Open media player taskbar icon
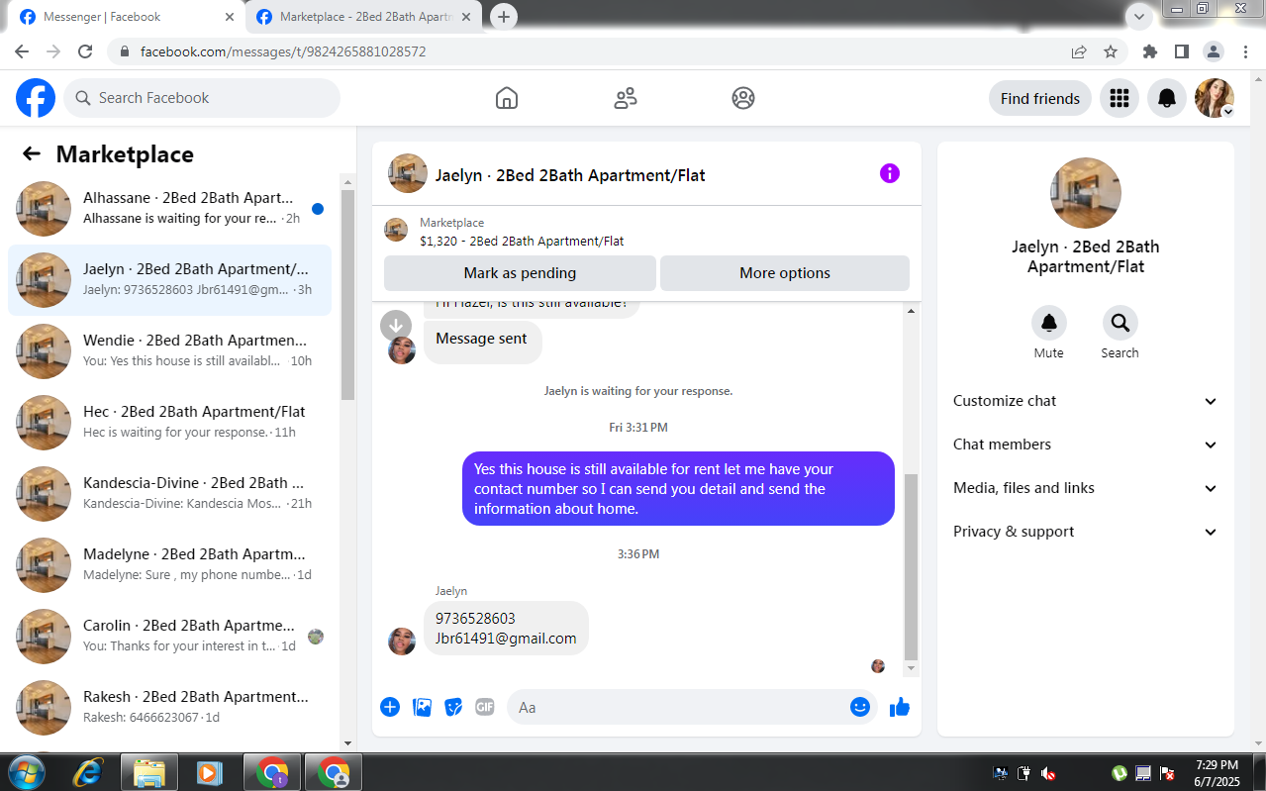The width and height of the screenshot is (1266, 791). pos(209,773)
